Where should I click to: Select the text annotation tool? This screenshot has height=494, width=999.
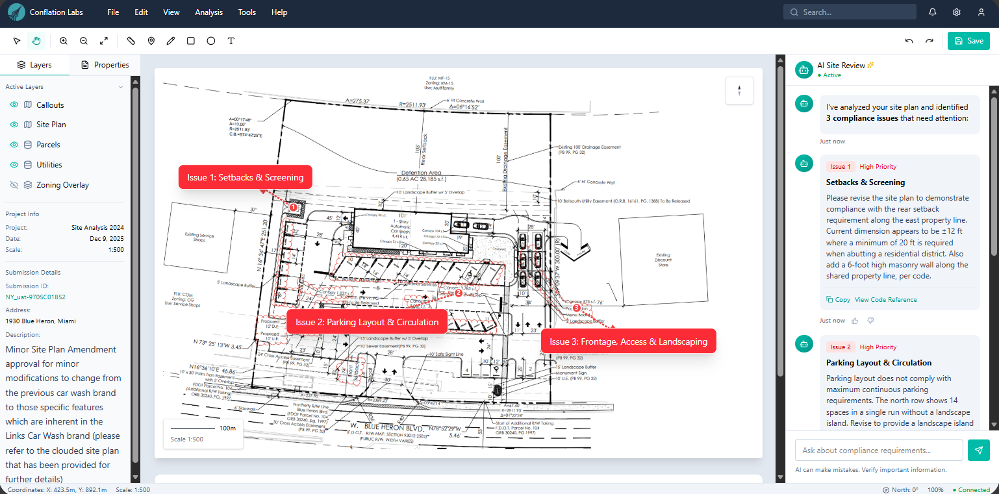click(x=231, y=40)
